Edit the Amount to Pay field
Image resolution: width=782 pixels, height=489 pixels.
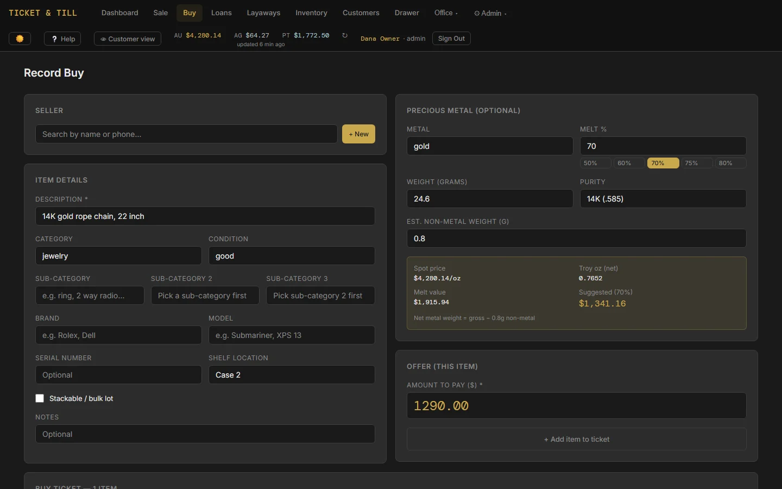click(577, 406)
